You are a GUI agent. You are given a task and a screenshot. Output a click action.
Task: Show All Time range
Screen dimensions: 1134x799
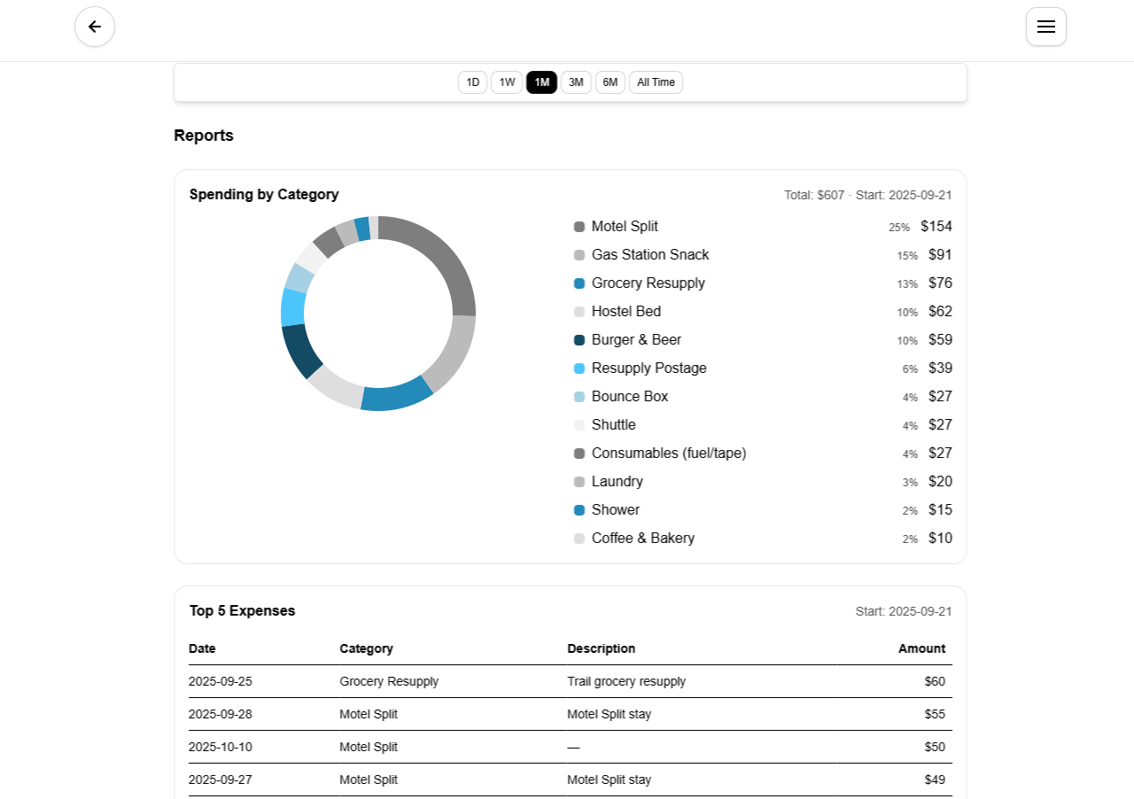click(x=656, y=82)
